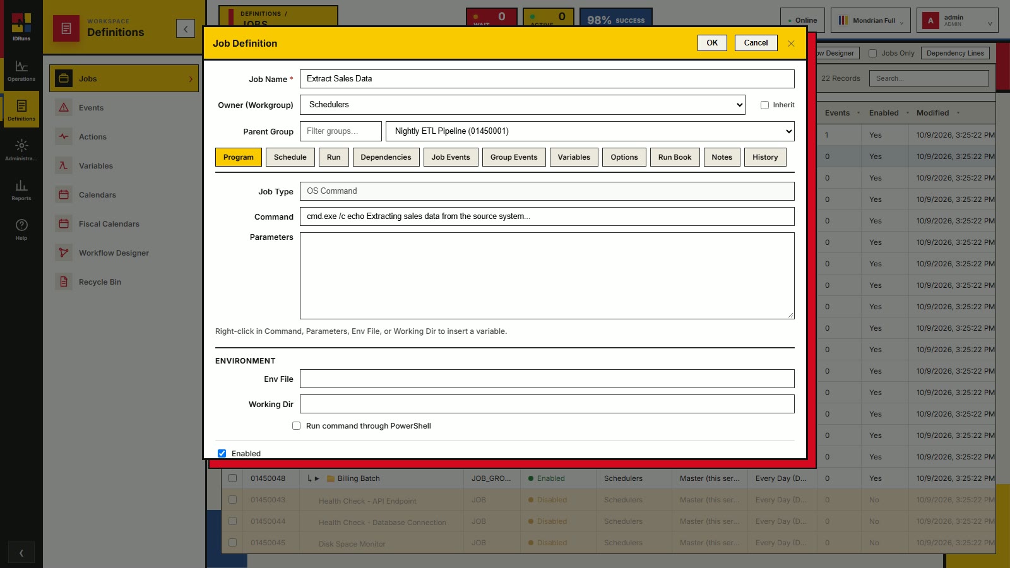Viewport: 1010px width, 568px height.
Task: Switch to the Job Events tab
Action: point(451,157)
